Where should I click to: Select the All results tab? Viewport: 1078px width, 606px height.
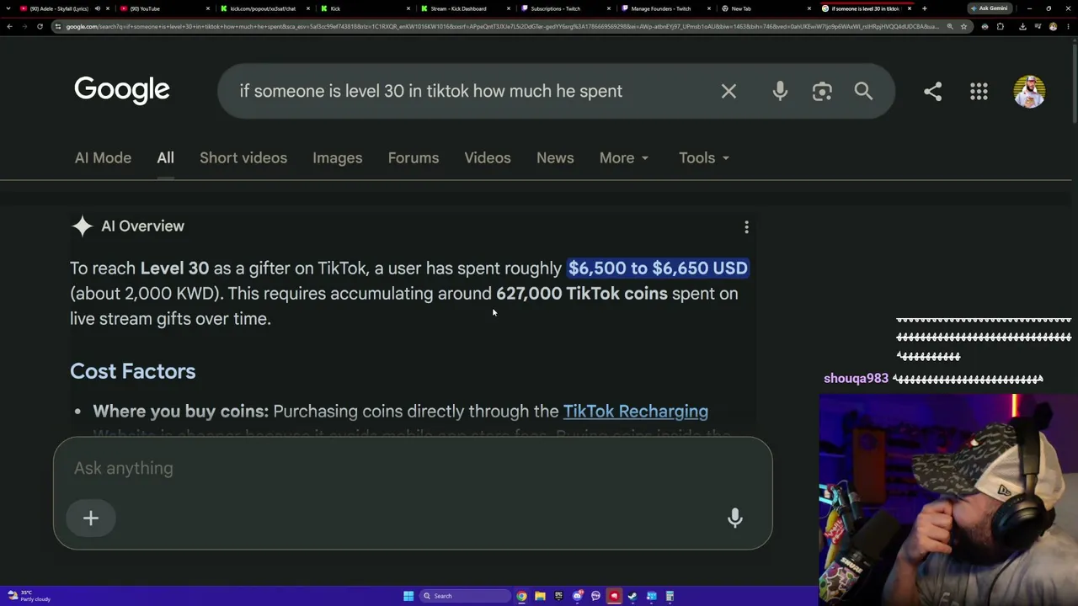pyautogui.click(x=165, y=158)
